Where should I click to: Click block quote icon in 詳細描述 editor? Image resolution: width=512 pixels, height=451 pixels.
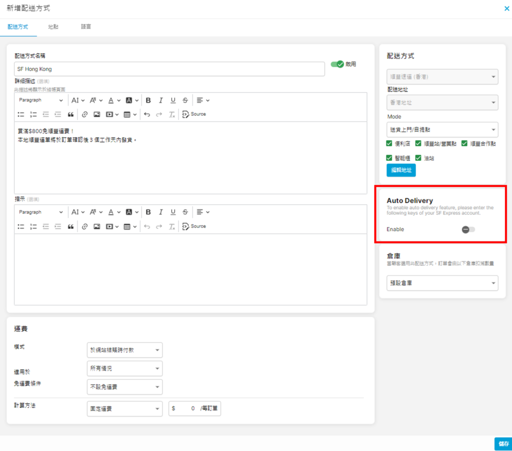click(x=70, y=114)
